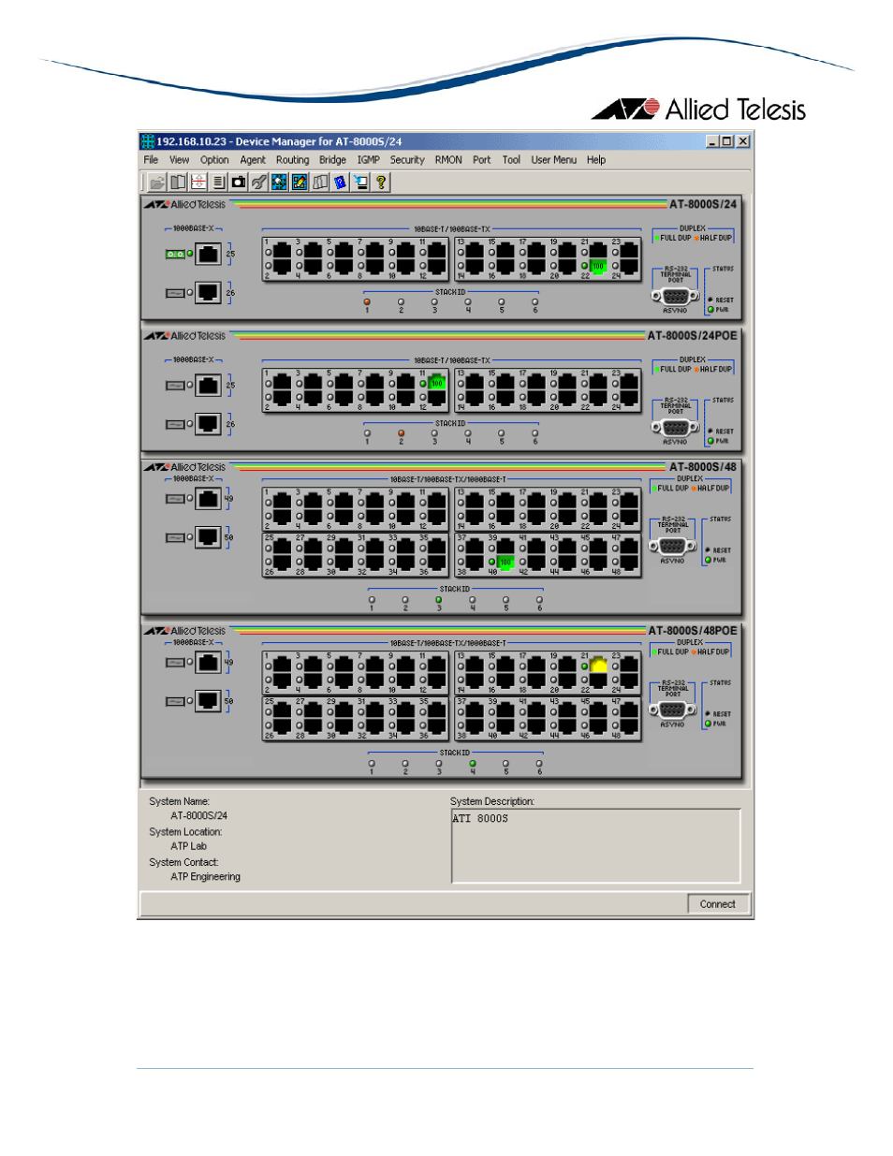Click RESET button on AT-8000S/48 switch
The width and height of the screenshot is (893, 1156).
pyautogui.click(x=708, y=549)
